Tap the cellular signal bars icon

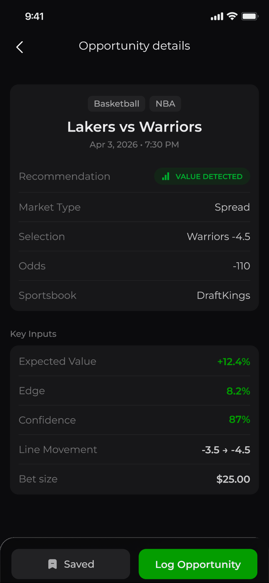coord(217,17)
